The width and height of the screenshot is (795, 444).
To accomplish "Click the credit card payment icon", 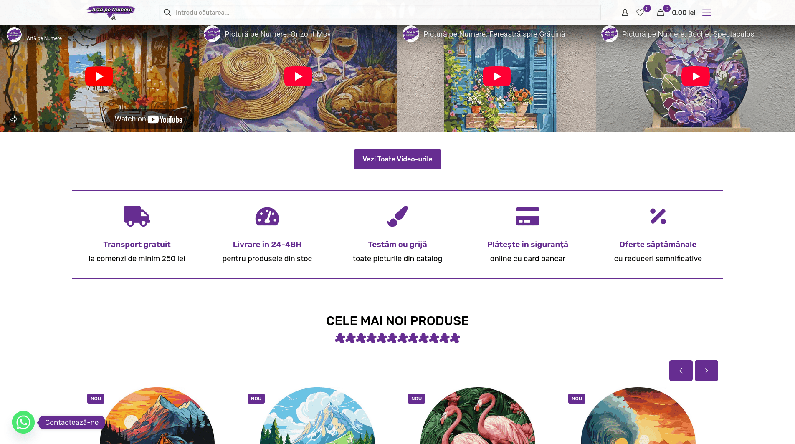I will coord(527,216).
